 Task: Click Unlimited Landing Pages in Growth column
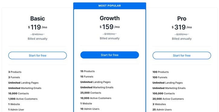pyautogui.click(x=95, y=82)
